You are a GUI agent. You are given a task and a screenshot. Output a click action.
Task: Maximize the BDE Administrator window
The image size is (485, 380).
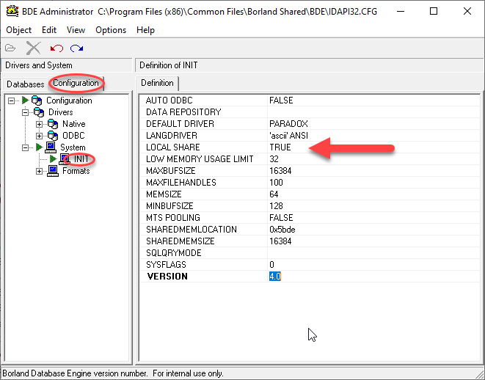(434, 12)
